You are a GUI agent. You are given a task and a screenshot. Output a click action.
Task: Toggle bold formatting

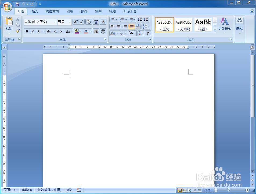coord(27,31)
